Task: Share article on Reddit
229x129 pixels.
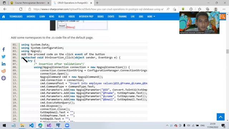Action: click(x=4, y=71)
